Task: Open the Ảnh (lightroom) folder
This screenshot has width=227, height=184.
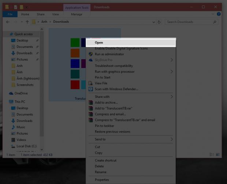Action: coord(28,78)
